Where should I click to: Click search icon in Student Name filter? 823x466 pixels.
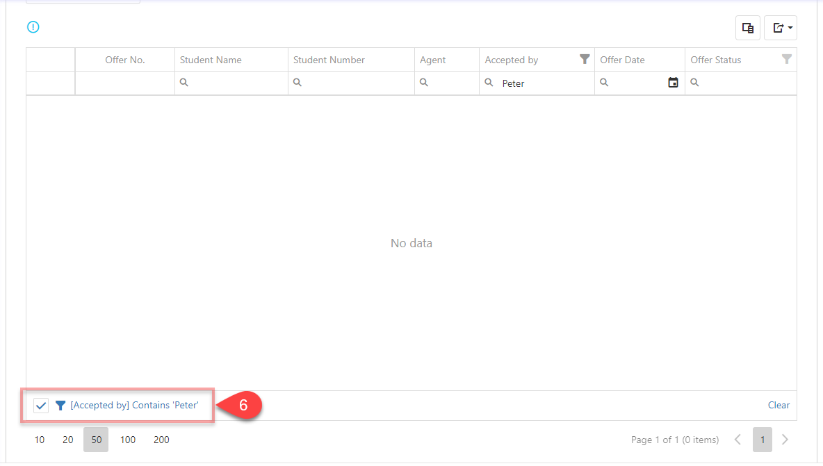(184, 83)
